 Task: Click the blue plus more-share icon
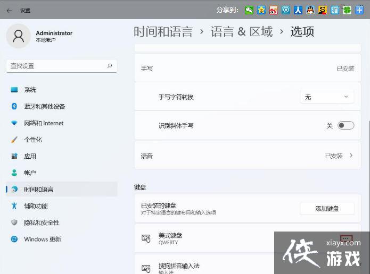click(359, 10)
